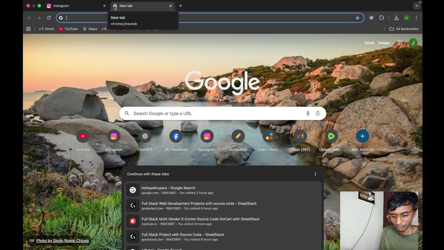Open the All Bookmarks folder

(404, 29)
